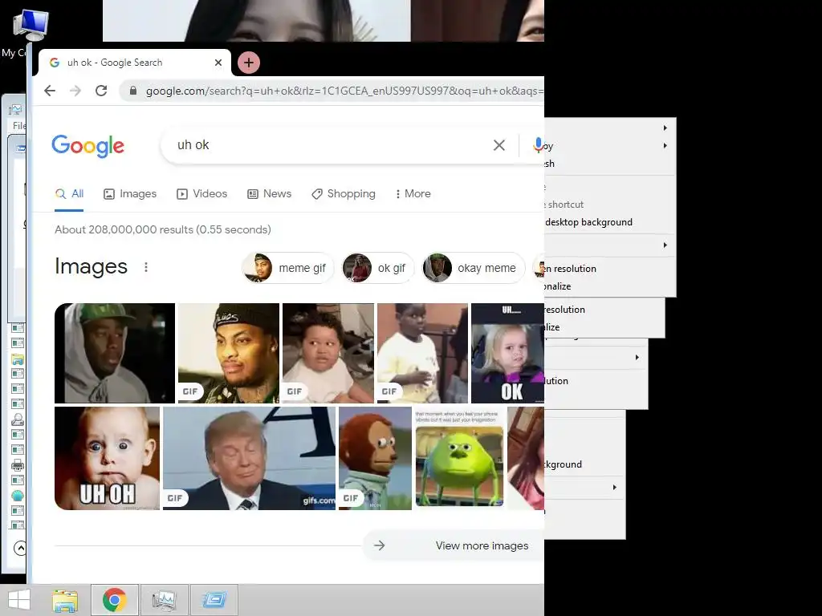Screen dimensions: 822x616
Task: Open the 'UH OH' baby meme image
Action: (107, 458)
